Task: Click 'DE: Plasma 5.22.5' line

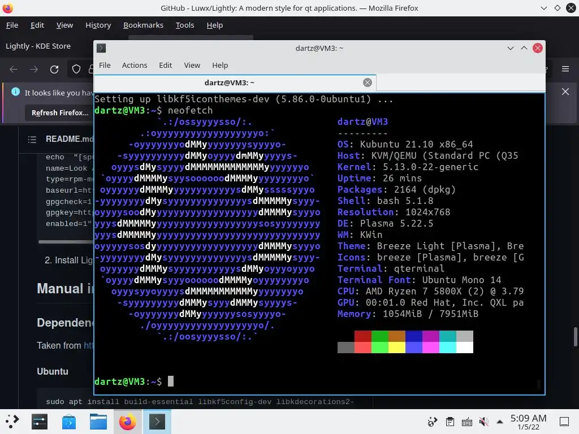Action: pos(385,224)
